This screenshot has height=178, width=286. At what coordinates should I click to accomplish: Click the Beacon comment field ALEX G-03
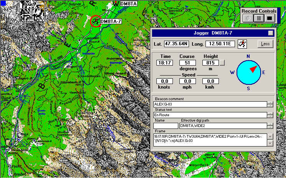pyautogui.click(x=210, y=104)
